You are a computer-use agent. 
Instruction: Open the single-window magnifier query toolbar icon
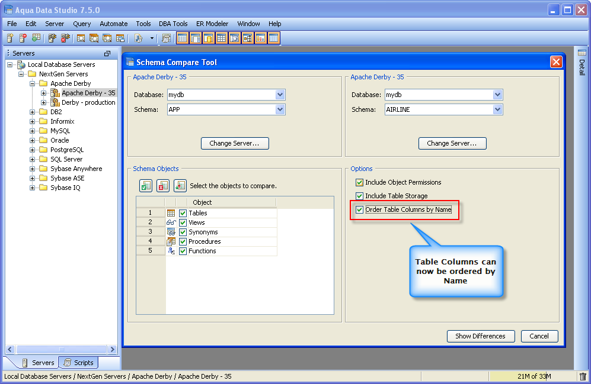(81, 38)
